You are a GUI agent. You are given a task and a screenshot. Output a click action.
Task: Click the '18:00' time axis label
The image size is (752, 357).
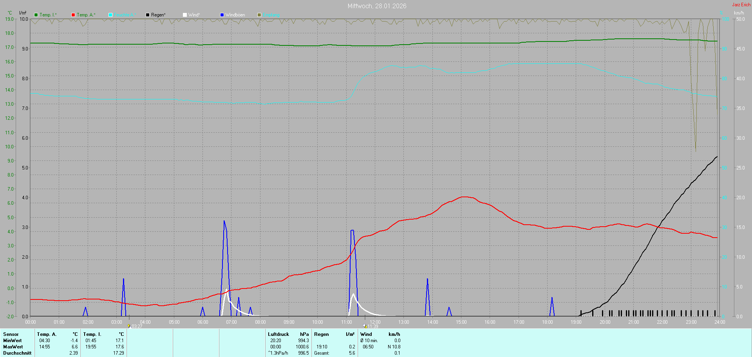point(548,322)
